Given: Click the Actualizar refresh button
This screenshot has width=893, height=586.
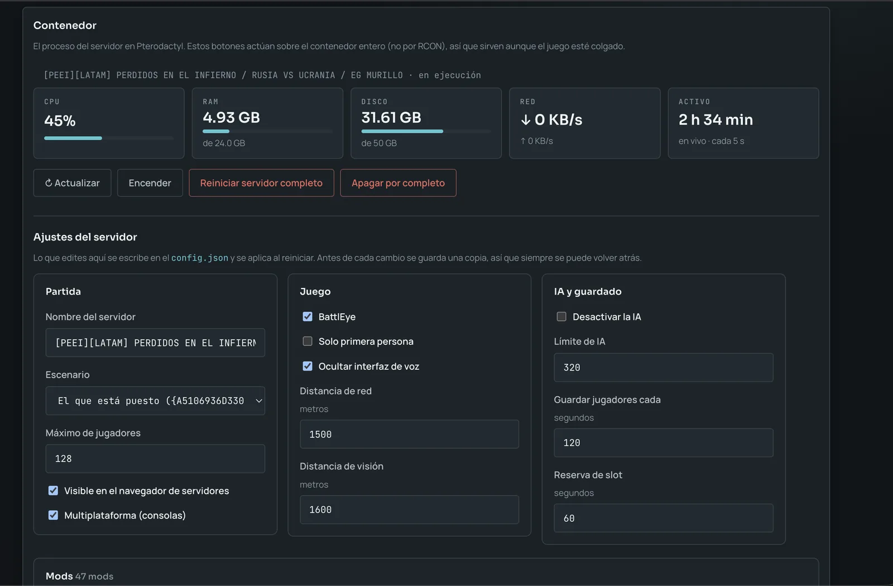Looking at the screenshot, I should tap(72, 183).
